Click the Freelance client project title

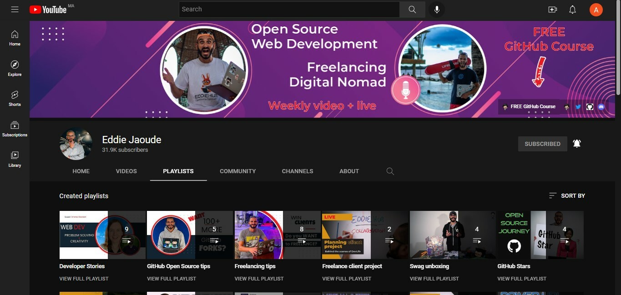pyautogui.click(x=352, y=266)
